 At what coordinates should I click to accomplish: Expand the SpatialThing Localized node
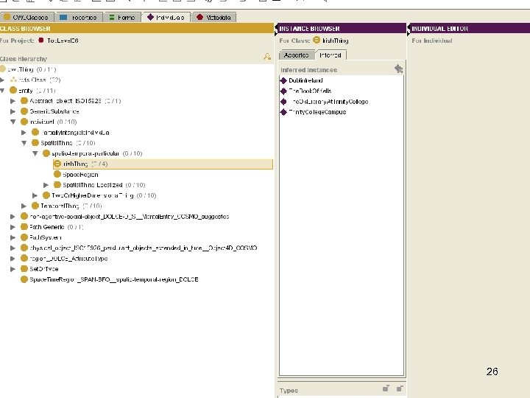tap(46, 185)
